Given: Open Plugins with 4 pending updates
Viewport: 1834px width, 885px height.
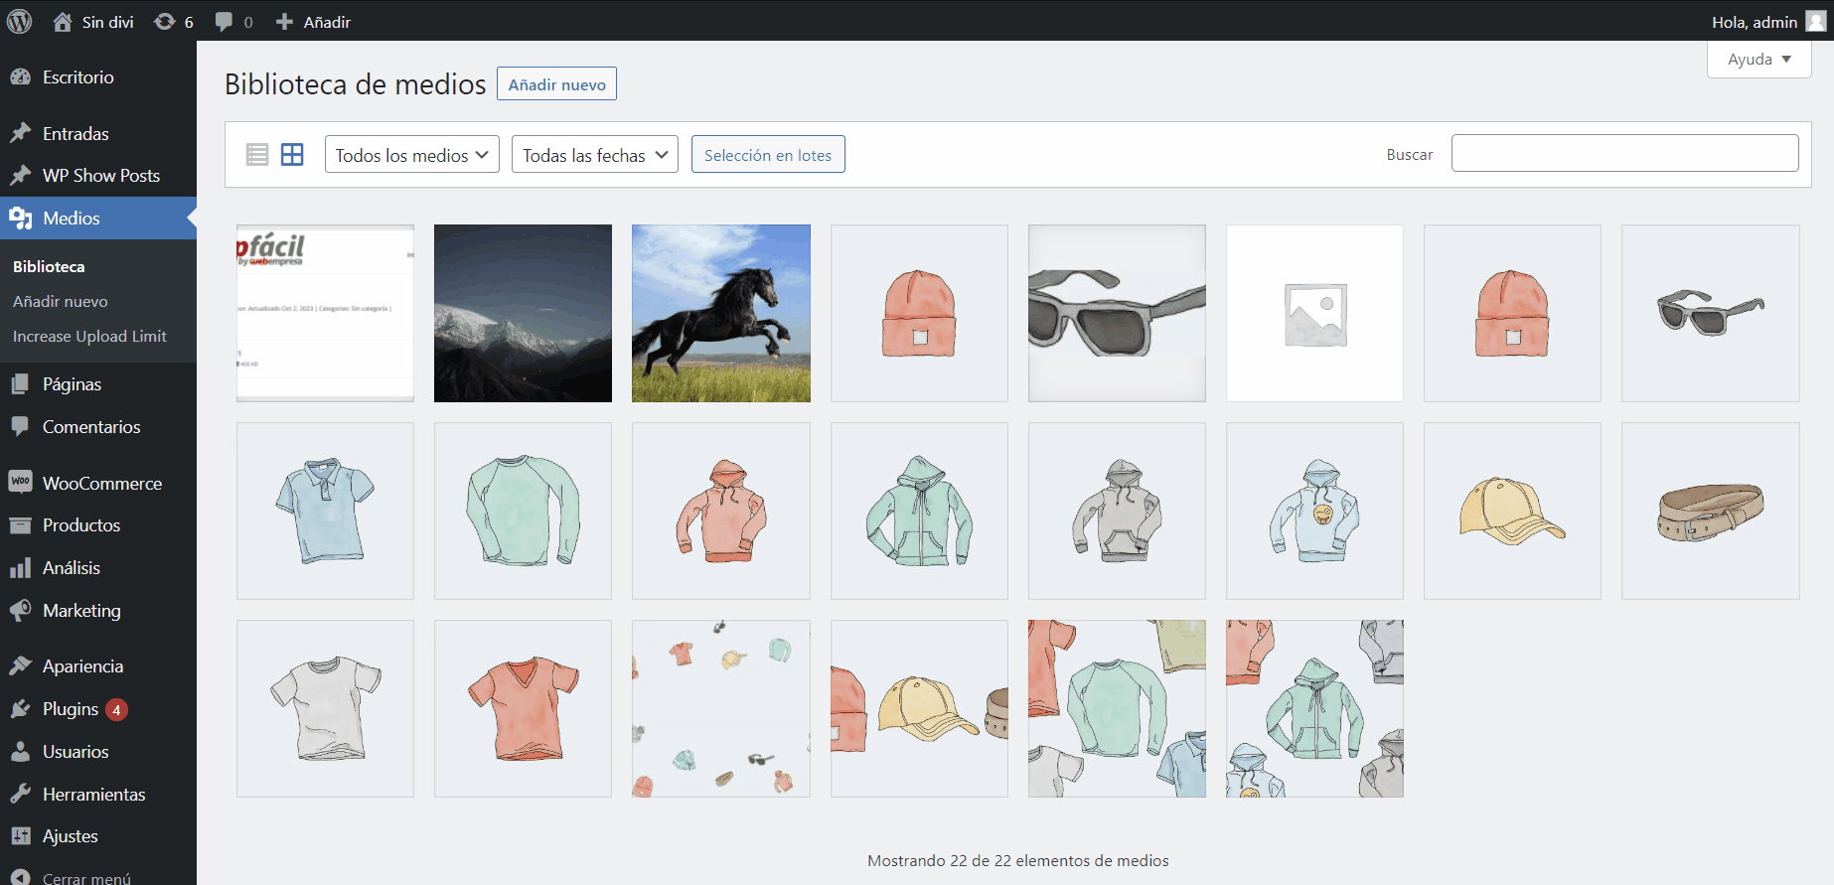Looking at the screenshot, I should [x=71, y=709].
